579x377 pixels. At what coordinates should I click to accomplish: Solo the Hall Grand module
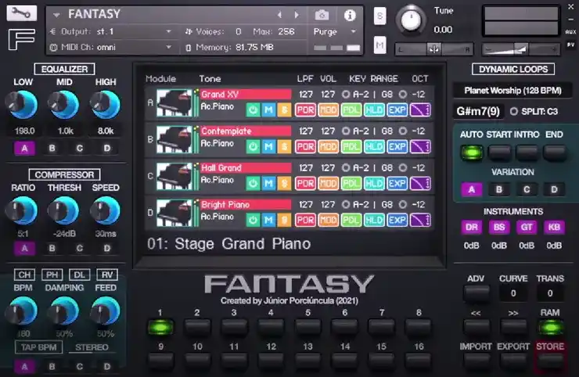pyautogui.click(x=284, y=183)
